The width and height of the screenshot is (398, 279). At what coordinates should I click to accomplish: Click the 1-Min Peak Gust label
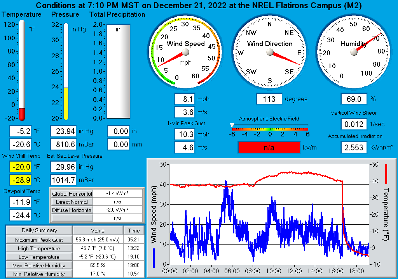186,123
